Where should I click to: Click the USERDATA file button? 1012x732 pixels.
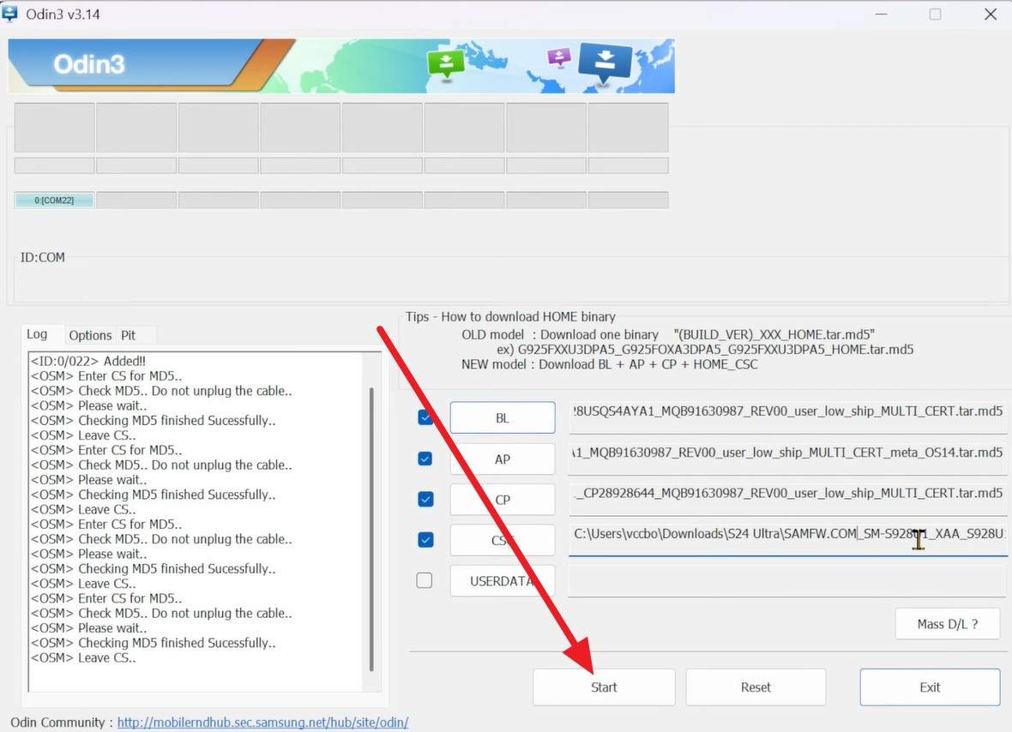[502, 581]
